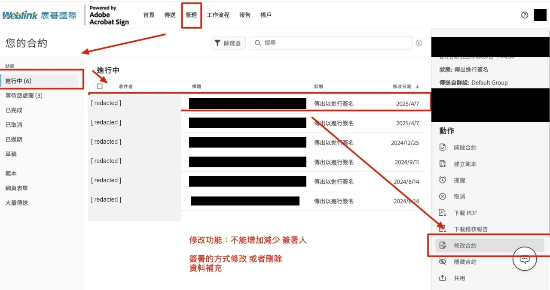Click the modified date sort arrow
This screenshot has height=290, width=550.
418,87
